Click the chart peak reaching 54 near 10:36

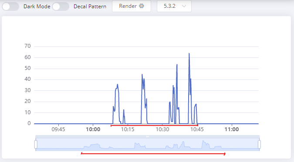point(177,65)
